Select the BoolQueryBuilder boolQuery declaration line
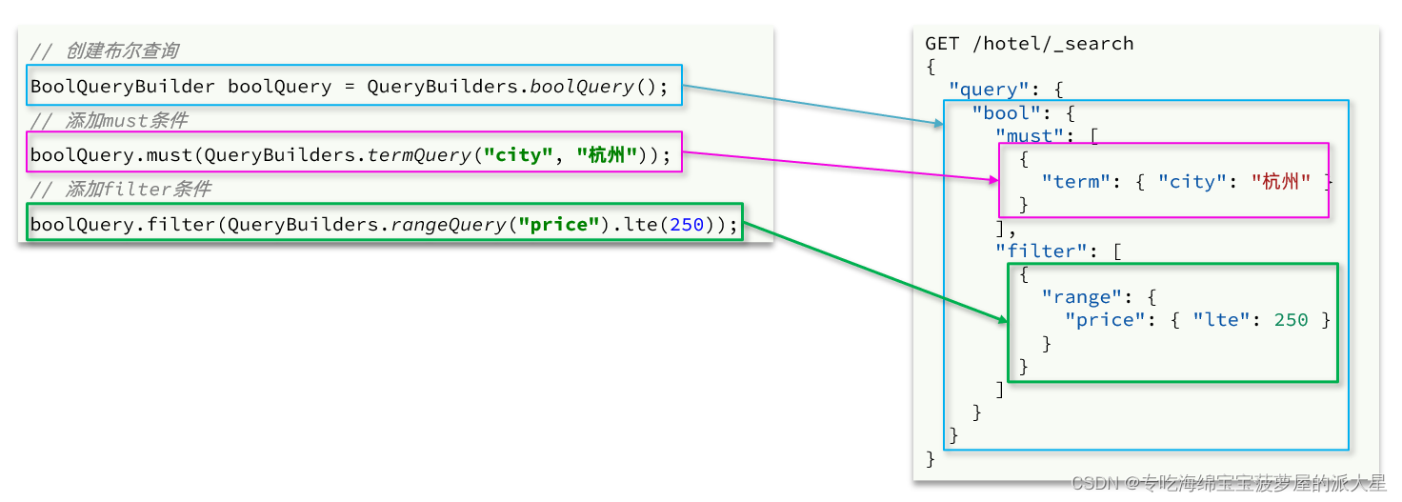Image resolution: width=1402 pixels, height=502 pixels. pos(355,86)
